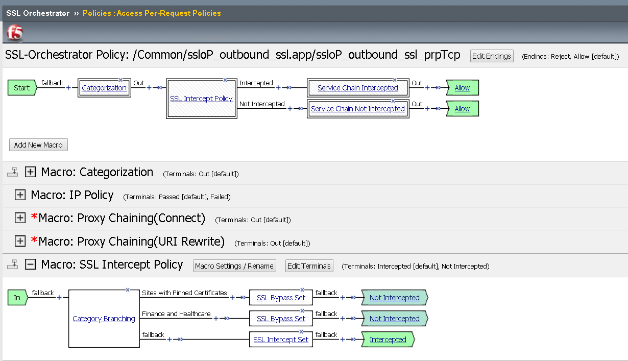628x361 pixels.
Task: Click 'Sites with Pinned Certificates' branch label
Action: [x=184, y=293]
